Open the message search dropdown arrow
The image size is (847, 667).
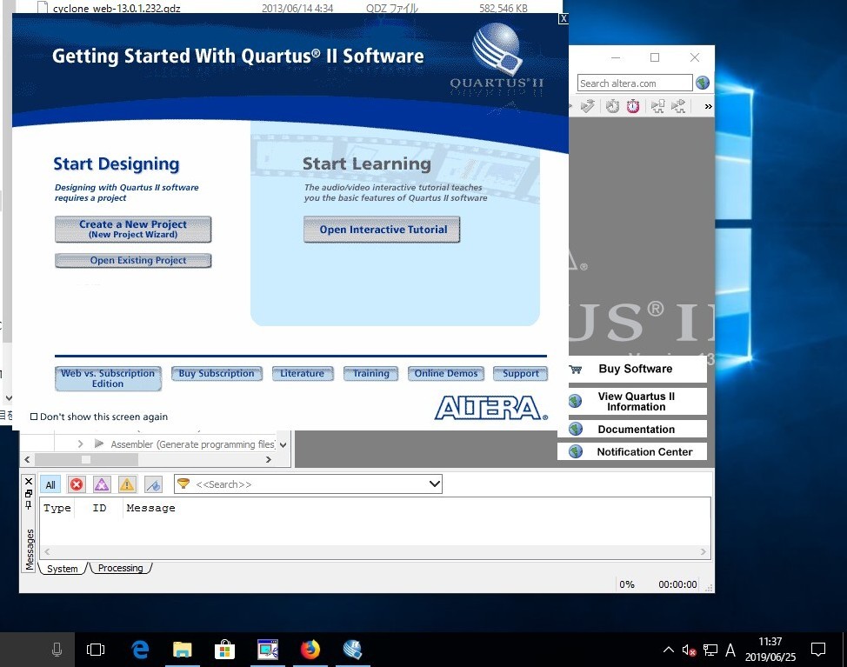pyautogui.click(x=434, y=484)
